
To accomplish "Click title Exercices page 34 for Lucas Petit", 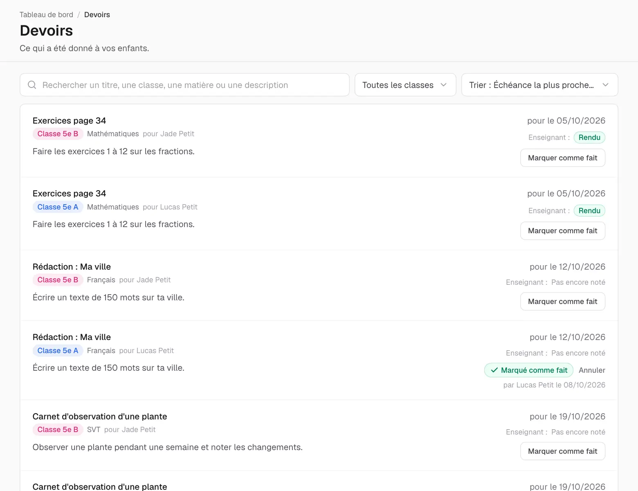I will coord(69,194).
